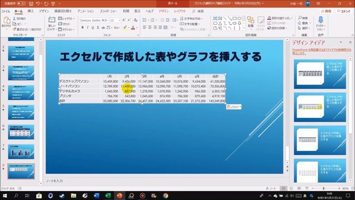Click the Format Painter (書式のコピー) button
This screenshot has width=355, height=200.
pyautogui.click(x=27, y=29)
